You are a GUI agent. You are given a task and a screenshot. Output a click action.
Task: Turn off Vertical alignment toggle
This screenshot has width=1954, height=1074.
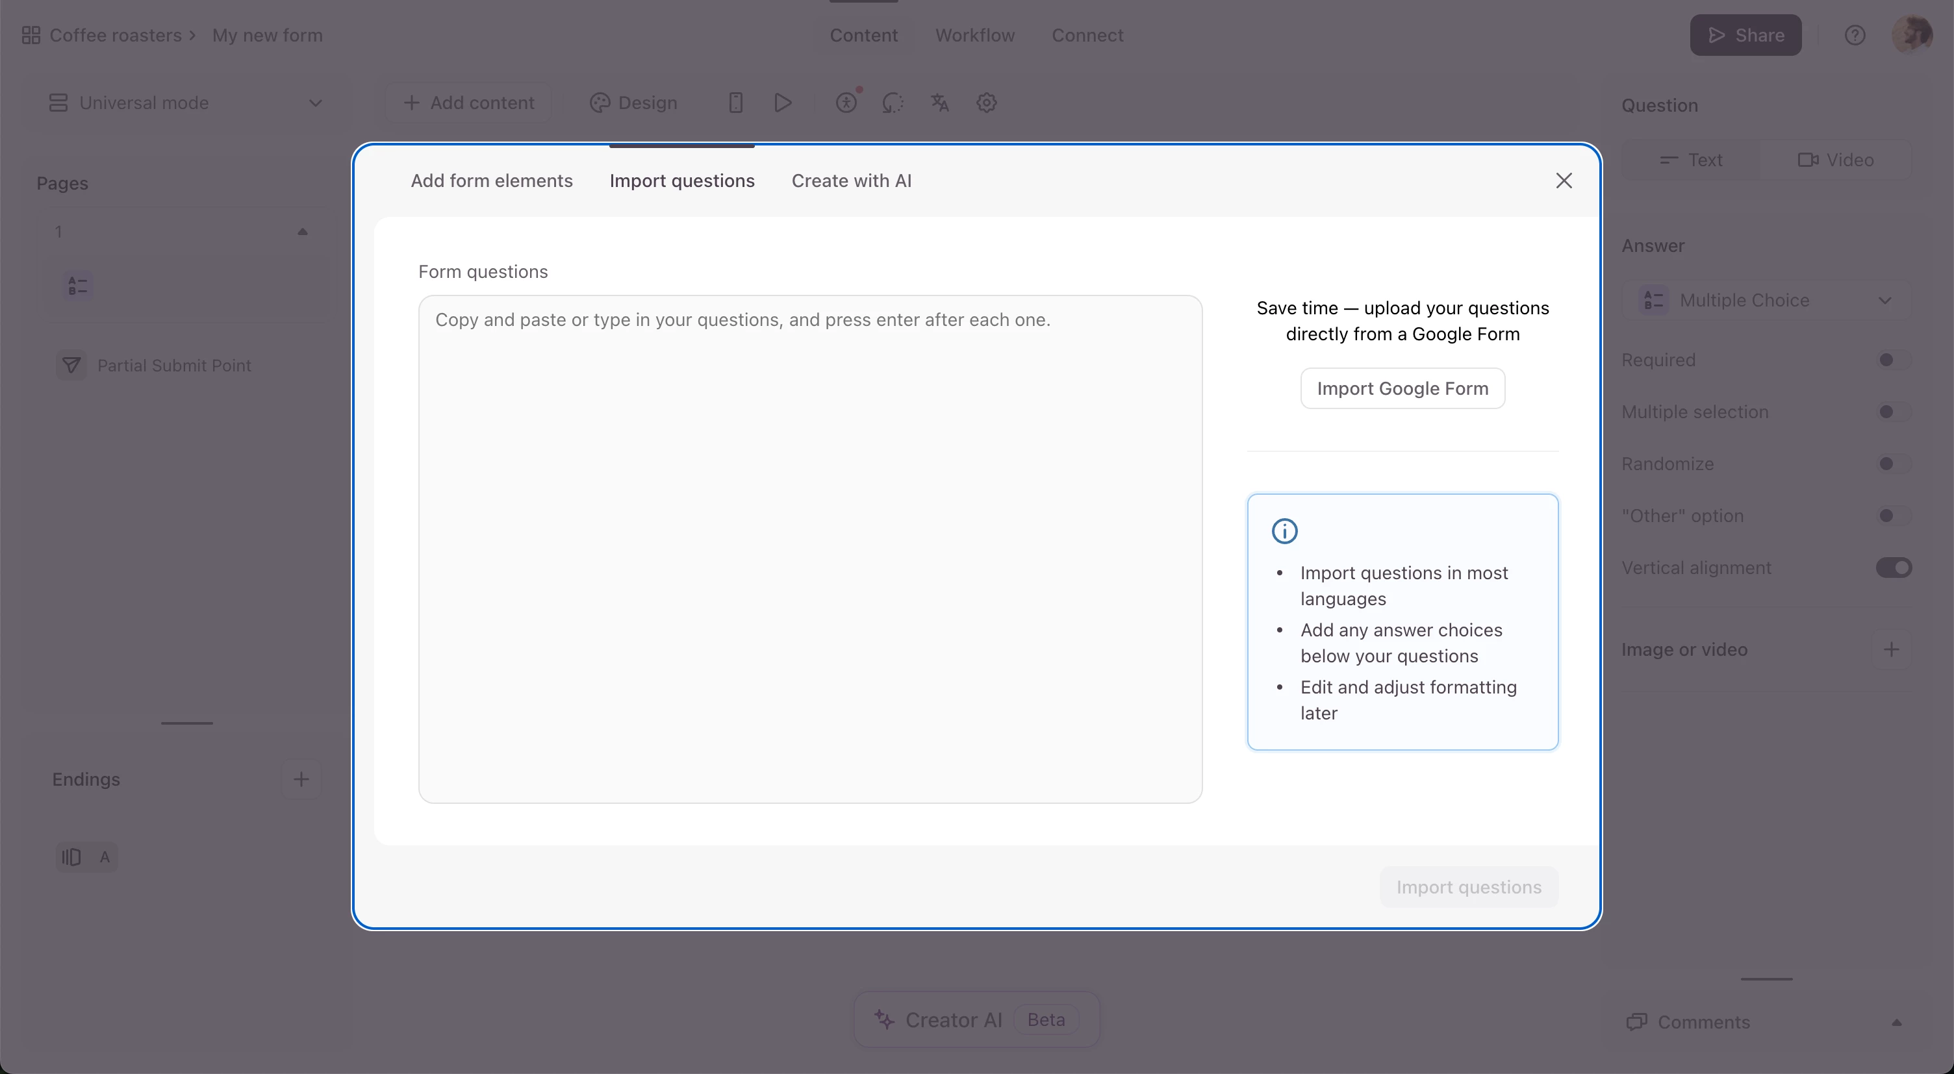tap(1894, 568)
